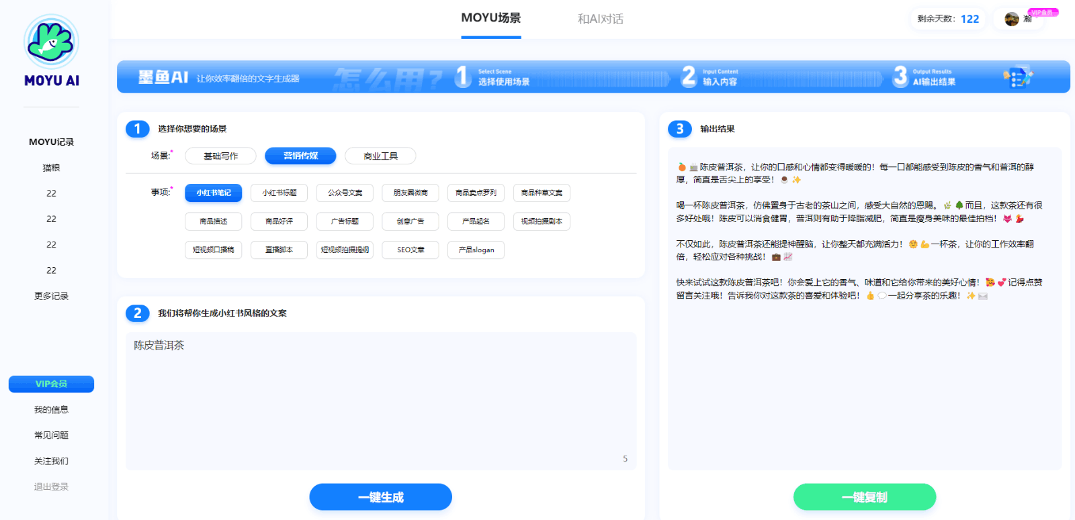1075x520 pixels.
Task: Select the SEO文章 item type
Action: (410, 250)
